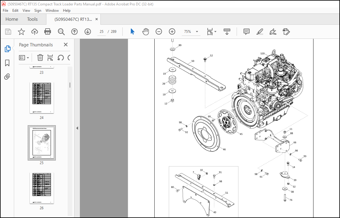340x218 pixels.
Task: Click the fit page scrolling icon
Action: tap(210, 32)
